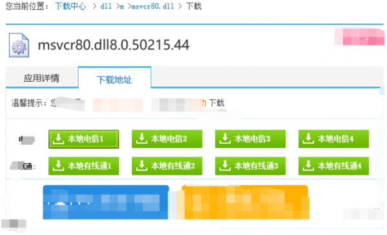Download via 本地电信2 button

(x=167, y=139)
